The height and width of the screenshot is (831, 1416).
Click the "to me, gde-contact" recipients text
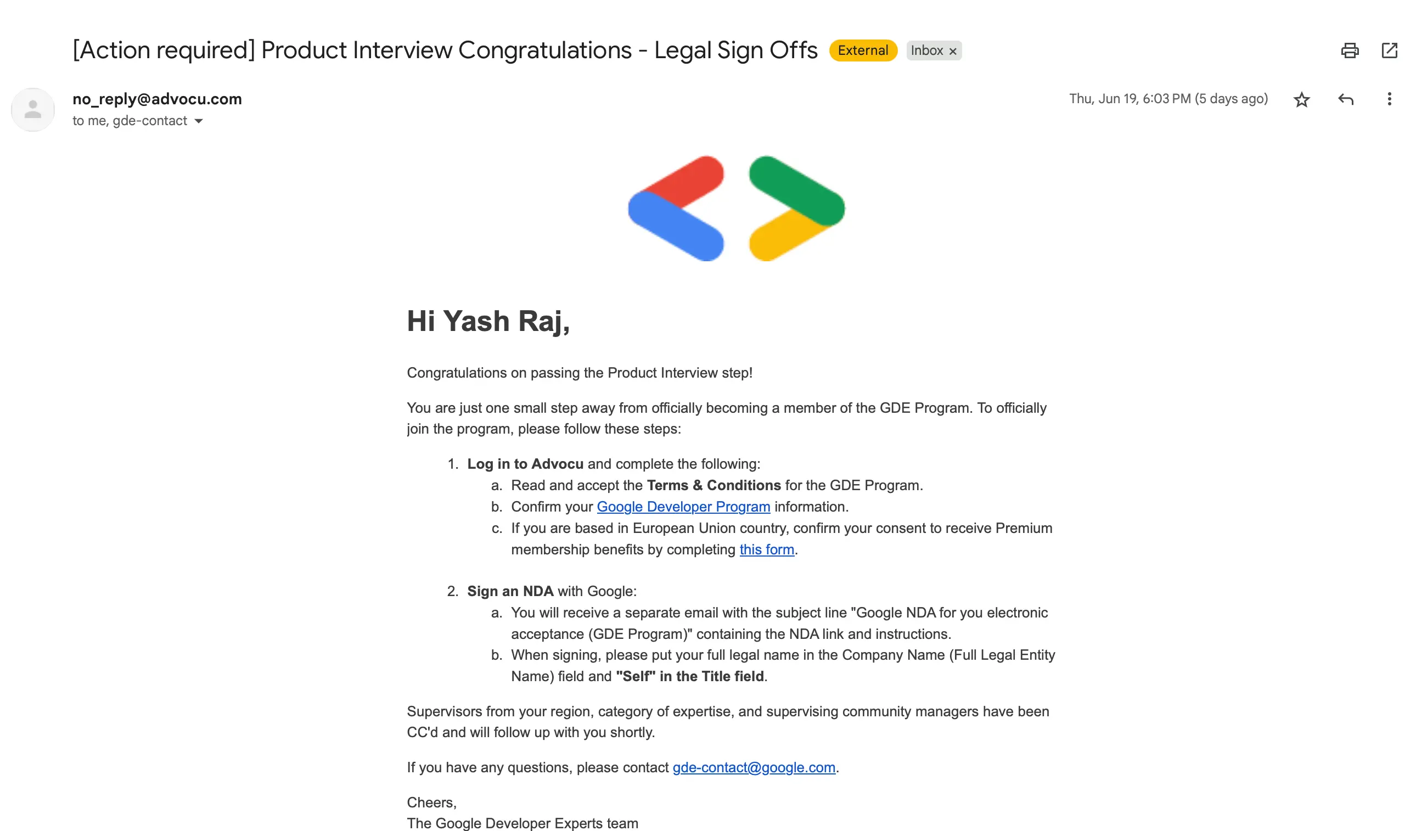click(x=130, y=121)
